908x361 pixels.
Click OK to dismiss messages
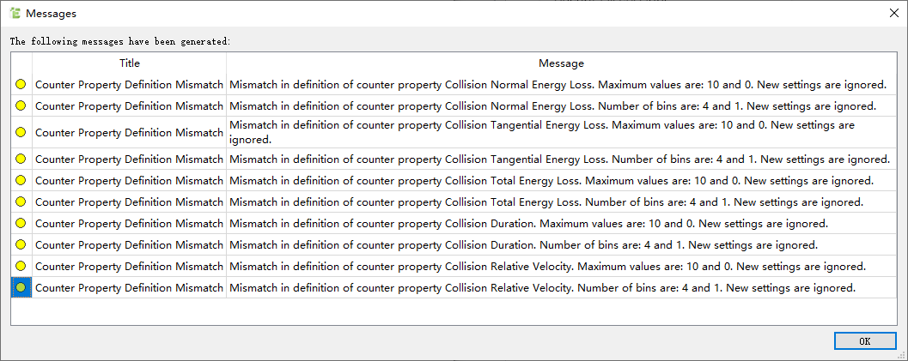pyautogui.click(x=864, y=341)
